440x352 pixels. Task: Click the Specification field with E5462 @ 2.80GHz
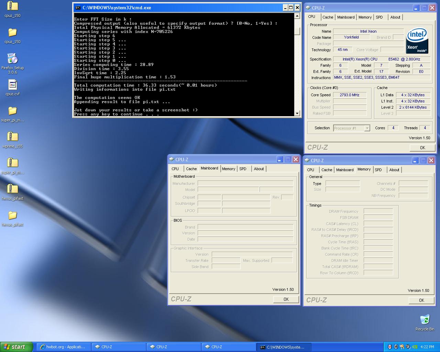click(x=382, y=59)
